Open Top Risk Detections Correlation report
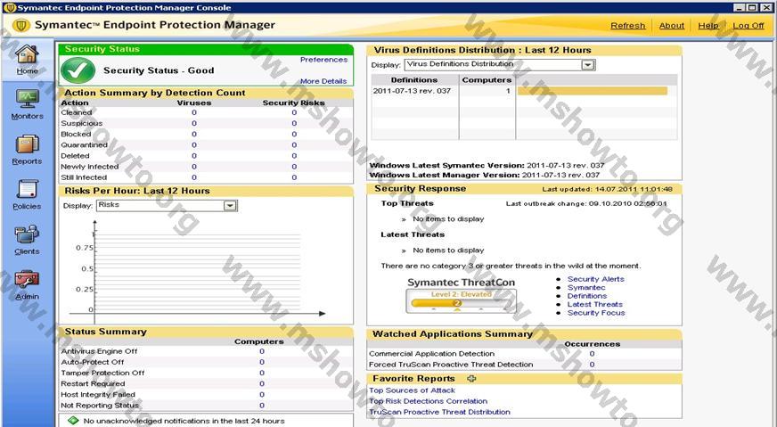 (428, 401)
